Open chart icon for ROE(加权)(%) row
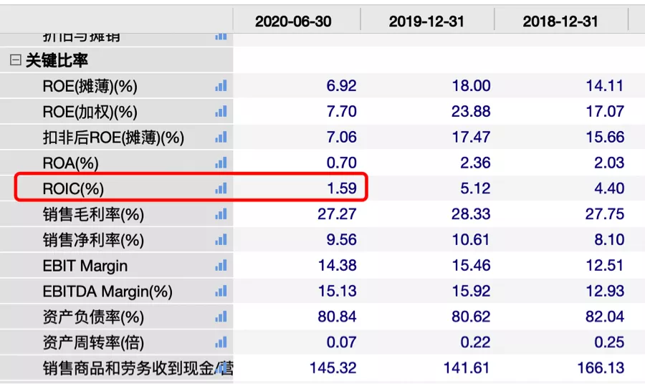The width and height of the screenshot is (645, 384). tap(221, 112)
